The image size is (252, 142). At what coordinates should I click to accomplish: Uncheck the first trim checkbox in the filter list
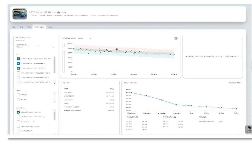(x=18, y=59)
